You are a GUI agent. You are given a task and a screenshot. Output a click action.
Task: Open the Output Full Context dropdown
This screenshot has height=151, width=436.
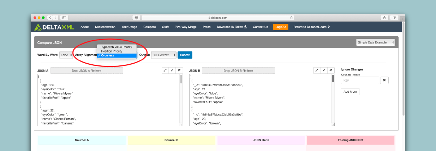pos(163,55)
